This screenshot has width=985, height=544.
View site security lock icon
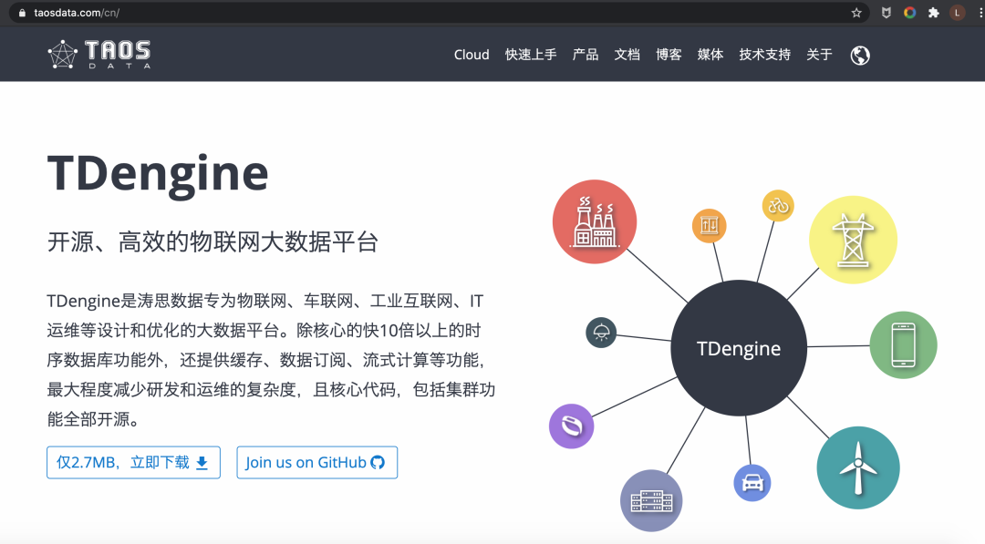(x=22, y=13)
